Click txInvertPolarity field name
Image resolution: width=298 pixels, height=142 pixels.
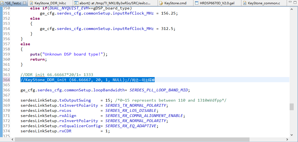pos(79,105)
